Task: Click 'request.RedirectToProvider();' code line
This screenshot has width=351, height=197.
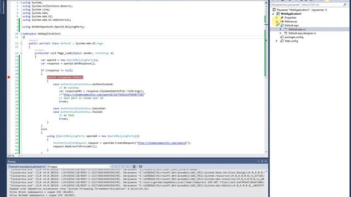Action: (x=75, y=147)
